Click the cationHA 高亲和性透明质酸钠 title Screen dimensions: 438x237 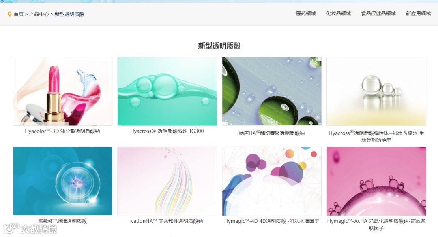tap(167, 221)
